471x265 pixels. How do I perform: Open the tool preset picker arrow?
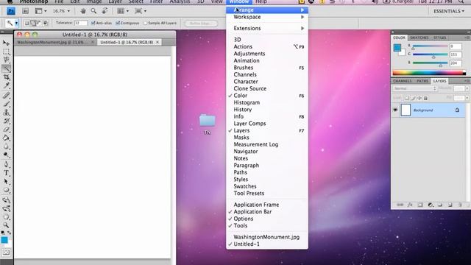pos(16,23)
